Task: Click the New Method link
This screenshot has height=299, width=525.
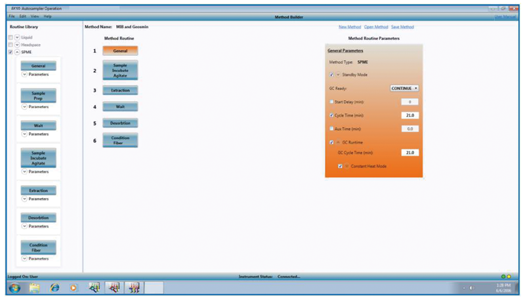Action: pos(350,27)
